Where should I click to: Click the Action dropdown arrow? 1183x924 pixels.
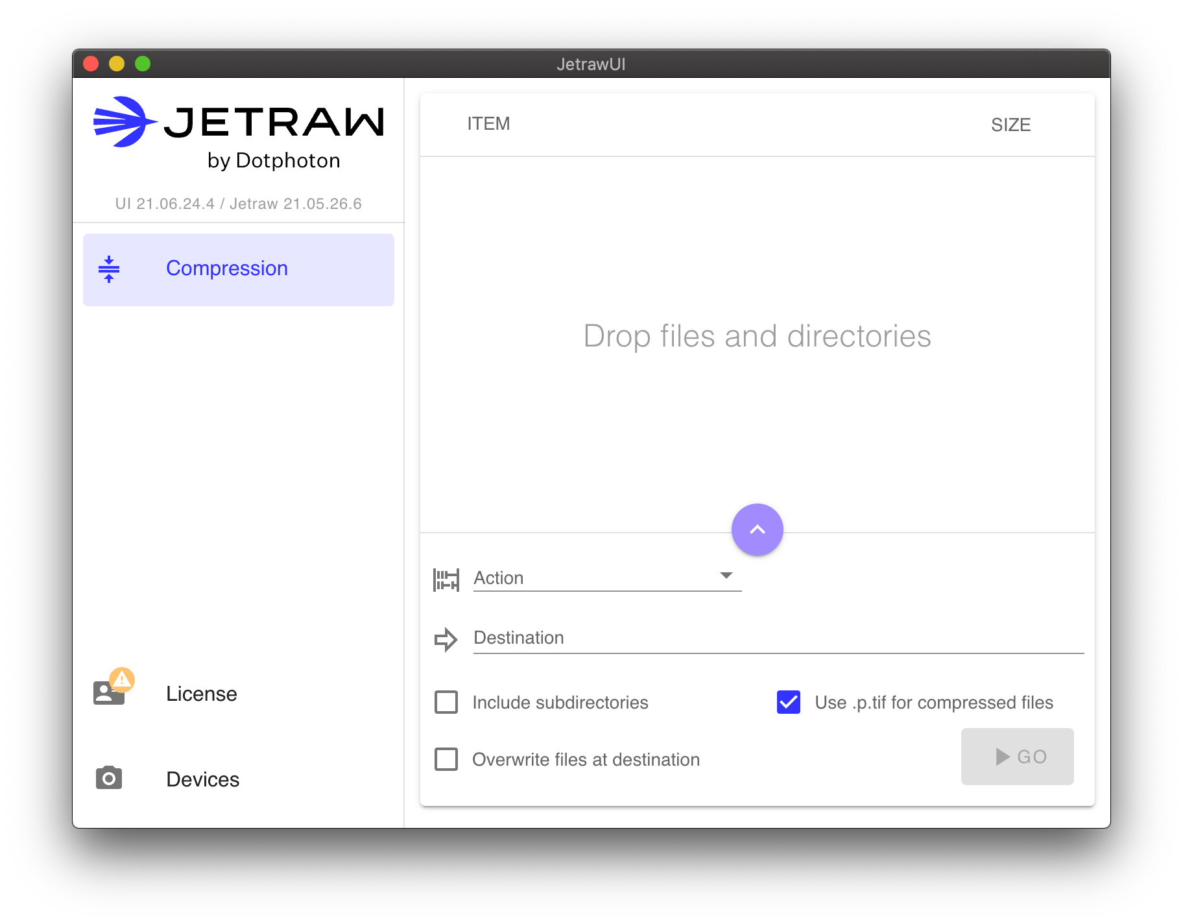(x=726, y=576)
